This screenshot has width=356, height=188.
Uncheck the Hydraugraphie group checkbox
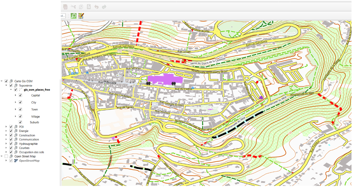[x=11, y=144]
